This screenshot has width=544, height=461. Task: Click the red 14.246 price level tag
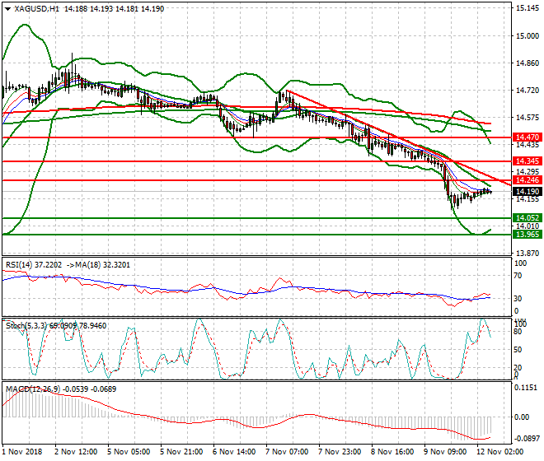pyautogui.click(x=526, y=180)
